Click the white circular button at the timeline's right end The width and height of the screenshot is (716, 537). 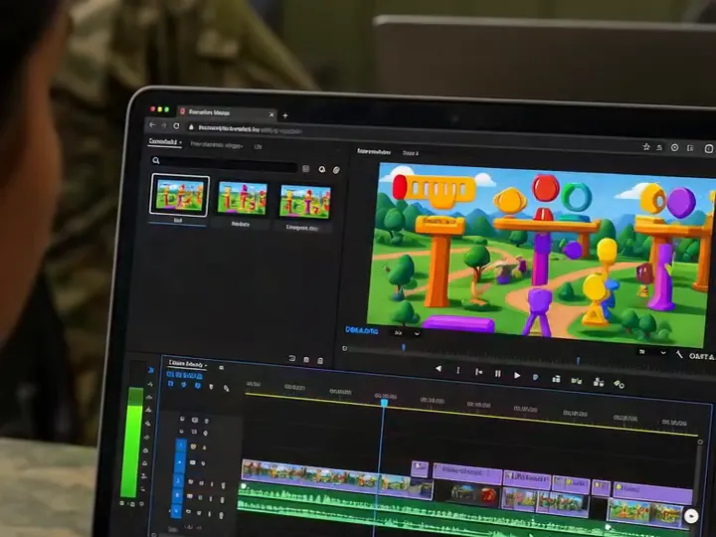click(691, 516)
